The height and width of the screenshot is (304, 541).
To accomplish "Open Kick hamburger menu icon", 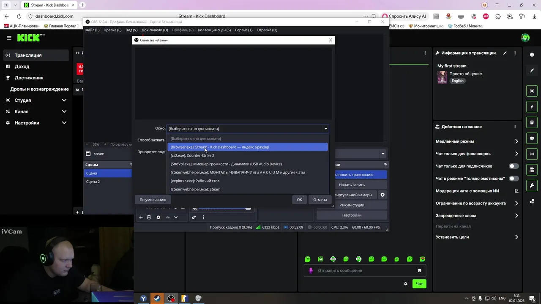I will click(9, 38).
